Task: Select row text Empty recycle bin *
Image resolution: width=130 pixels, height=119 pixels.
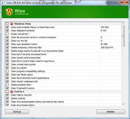Action: point(20,34)
